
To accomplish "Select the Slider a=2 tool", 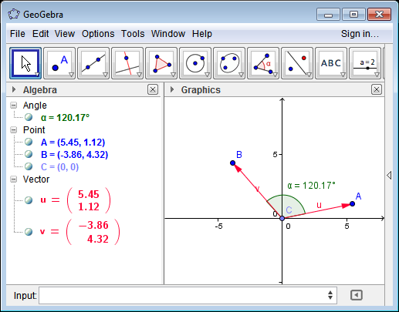I will point(365,63).
